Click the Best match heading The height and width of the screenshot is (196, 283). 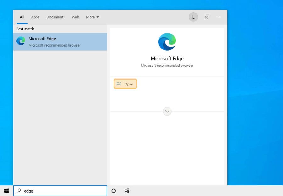click(25, 29)
